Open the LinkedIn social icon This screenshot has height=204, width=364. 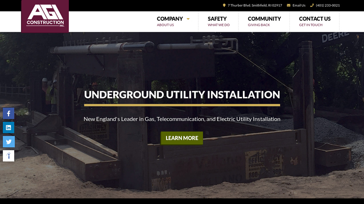point(9,127)
